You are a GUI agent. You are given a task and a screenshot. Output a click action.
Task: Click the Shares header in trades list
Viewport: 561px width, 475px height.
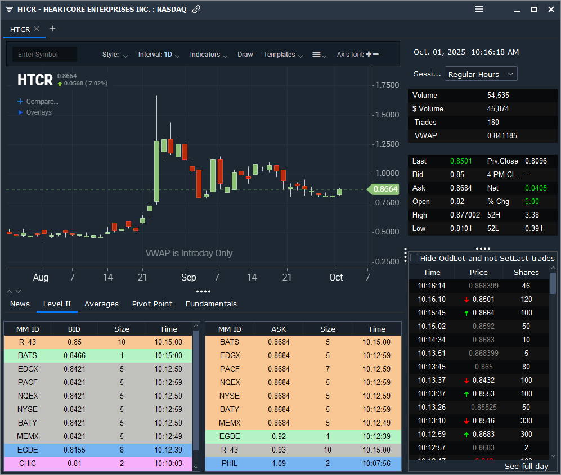(526, 272)
